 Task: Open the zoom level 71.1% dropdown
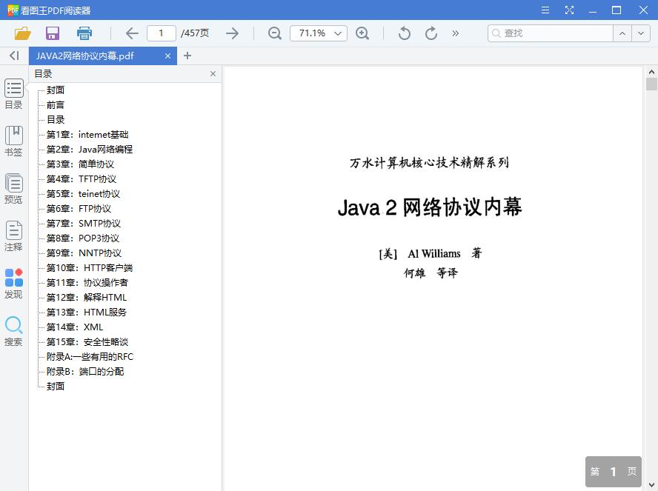[319, 33]
